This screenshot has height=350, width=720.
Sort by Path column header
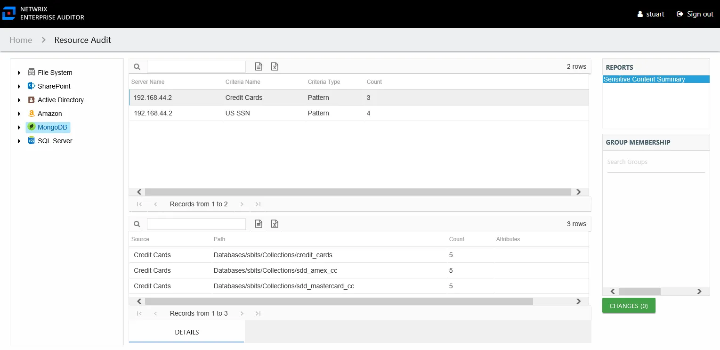click(x=219, y=239)
